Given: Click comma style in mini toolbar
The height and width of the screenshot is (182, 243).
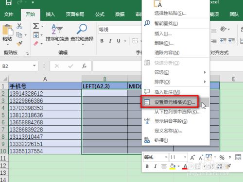Looking at the screenshot, I should [230, 157].
